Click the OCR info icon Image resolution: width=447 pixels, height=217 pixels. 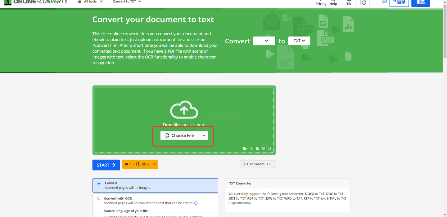click(196, 203)
